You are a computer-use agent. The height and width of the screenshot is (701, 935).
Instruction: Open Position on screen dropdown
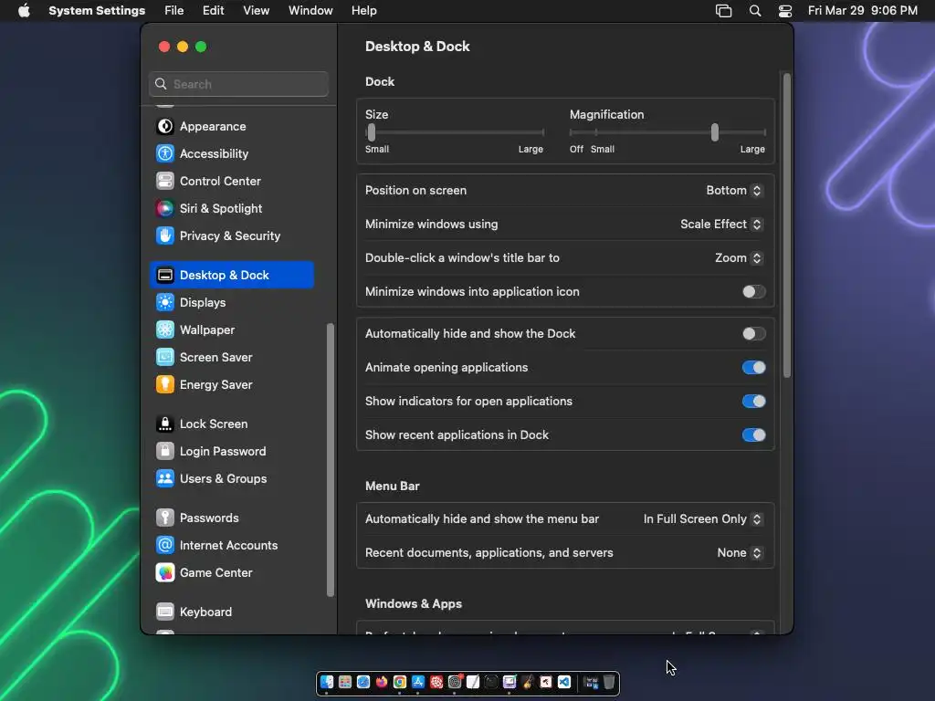click(734, 191)
